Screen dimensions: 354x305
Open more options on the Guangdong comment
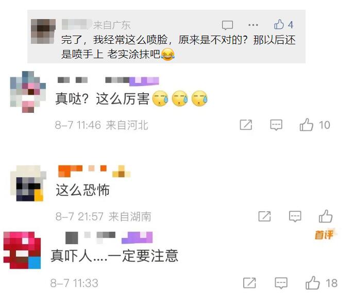[x=253, y=25]
